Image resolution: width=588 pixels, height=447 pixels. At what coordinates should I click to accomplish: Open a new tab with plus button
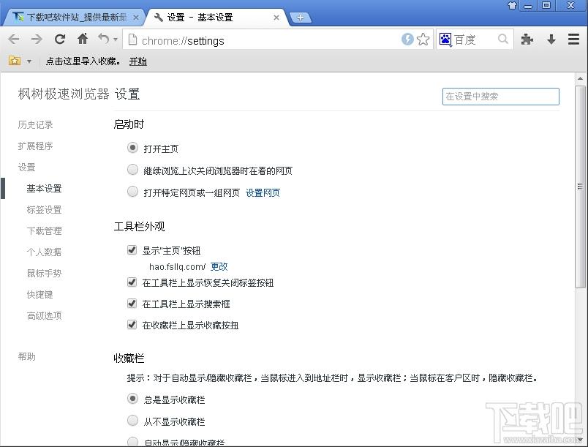pyautogui.click(x=301, y=18)
